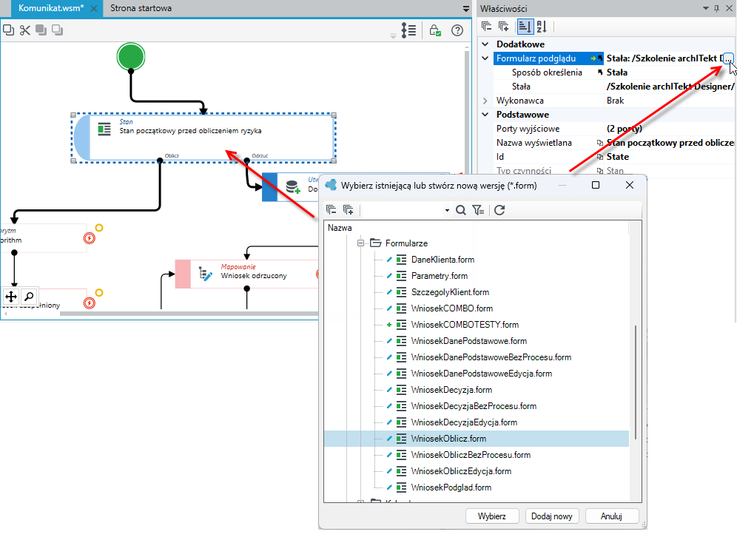Screen dimensions: 737x540
Task: Select WniosekCOMBOTESTY.form in the tree
Action: click(x=465, y=325)
